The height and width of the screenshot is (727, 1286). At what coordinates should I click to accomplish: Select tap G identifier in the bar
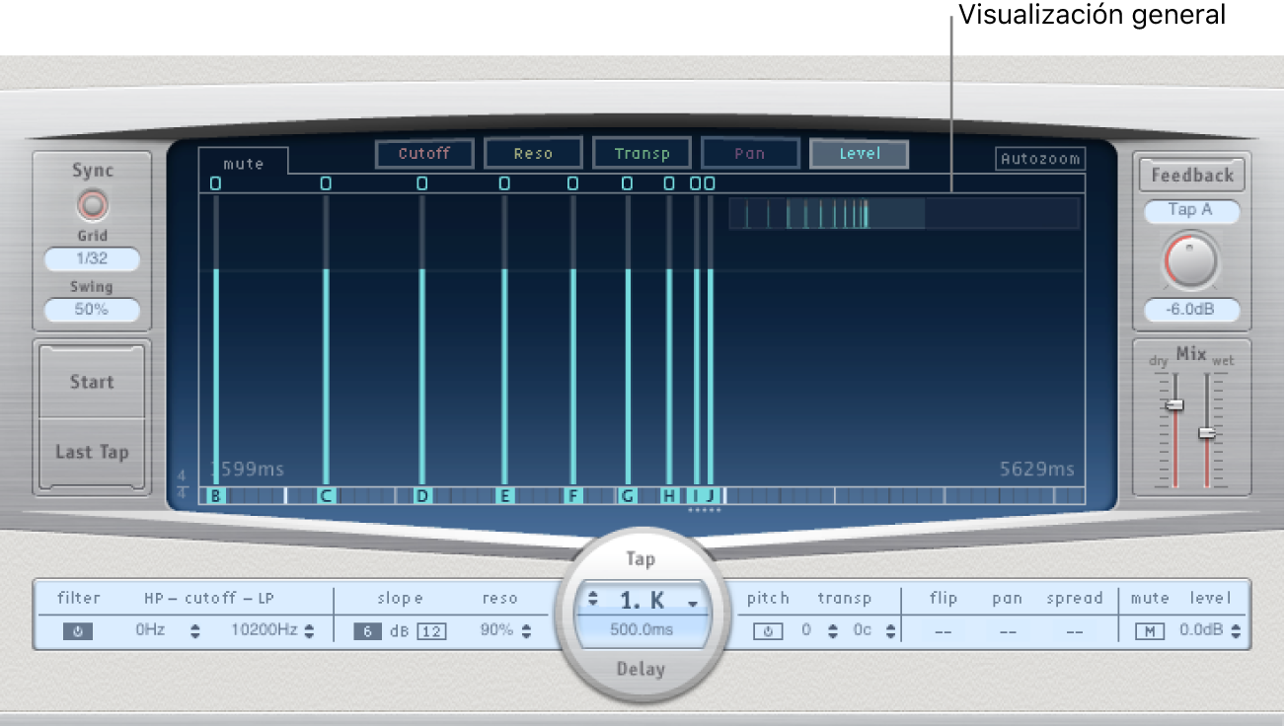pos(627,496)
